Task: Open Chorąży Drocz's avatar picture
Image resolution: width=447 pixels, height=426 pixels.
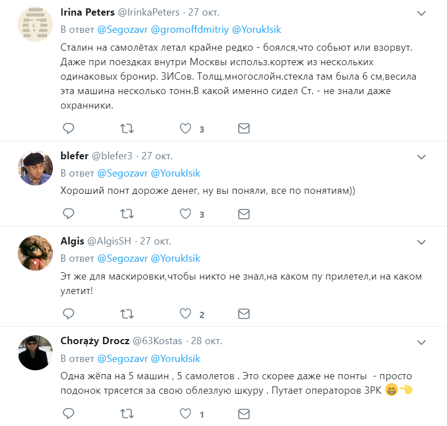Action: click(36, 352)
